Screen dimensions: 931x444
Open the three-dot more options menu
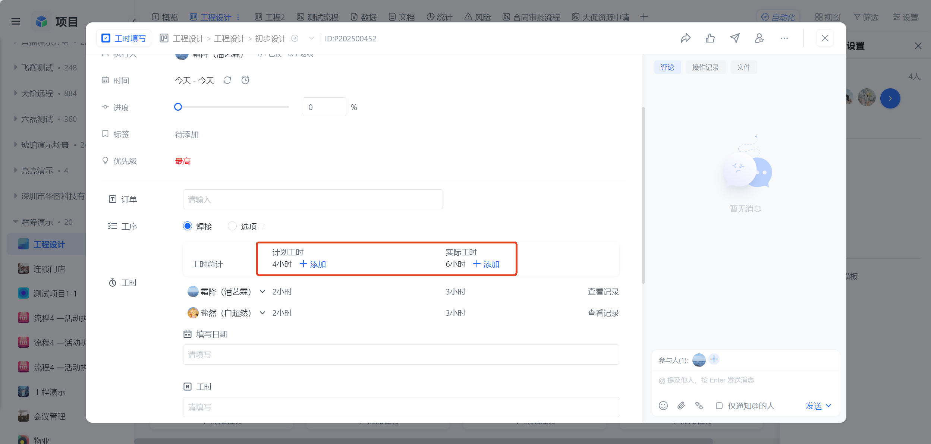point(784,38)
